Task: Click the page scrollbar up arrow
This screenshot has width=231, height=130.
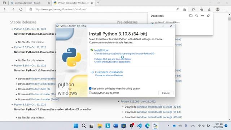Action: pos(230,15)
